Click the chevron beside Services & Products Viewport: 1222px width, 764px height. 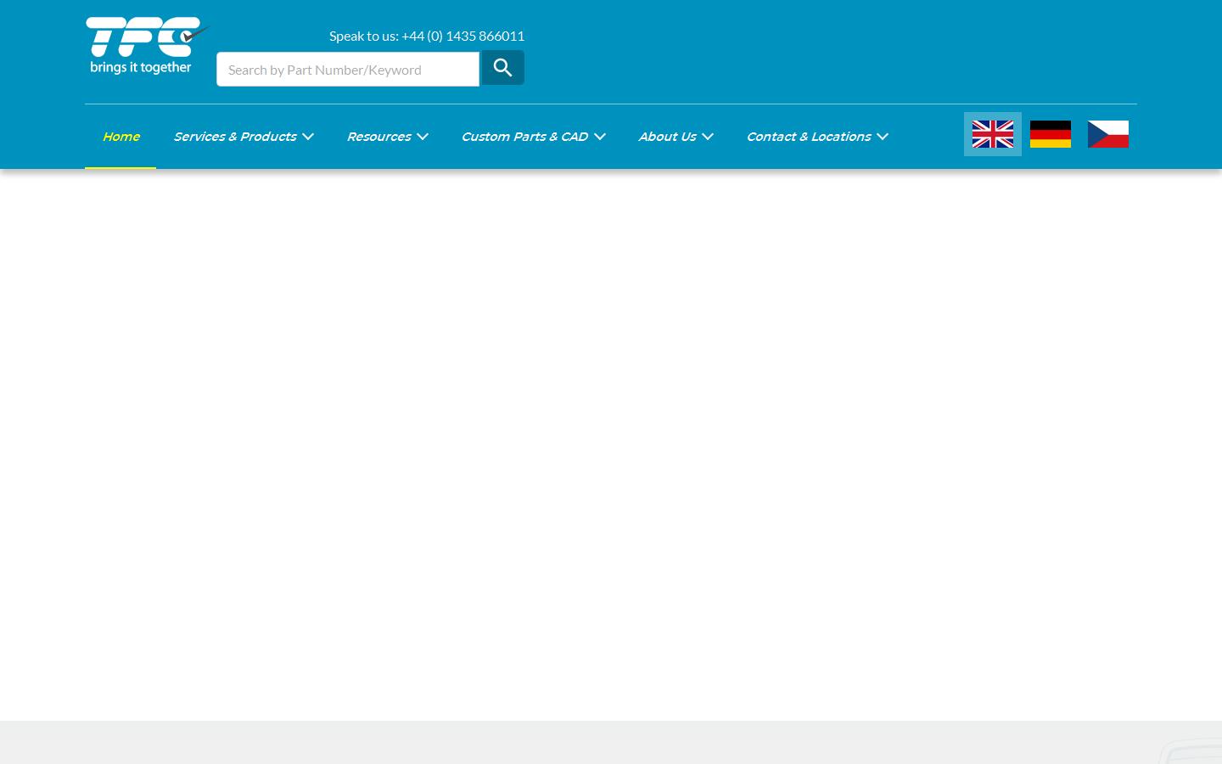tap(308, 137)
